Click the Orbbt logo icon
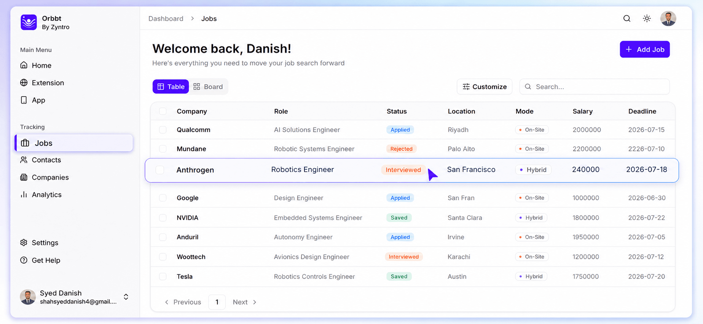The image size is (703, 324). (29, 22)
